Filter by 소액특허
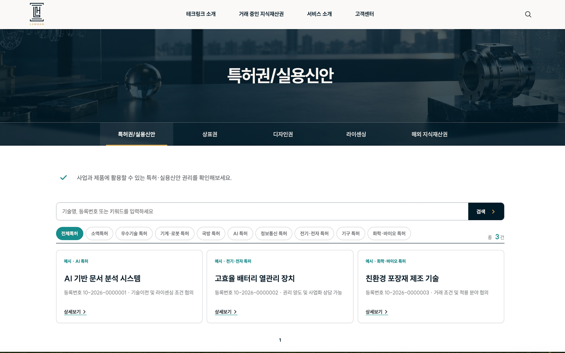This screenshot has width=565, height=353. [99, 234]
